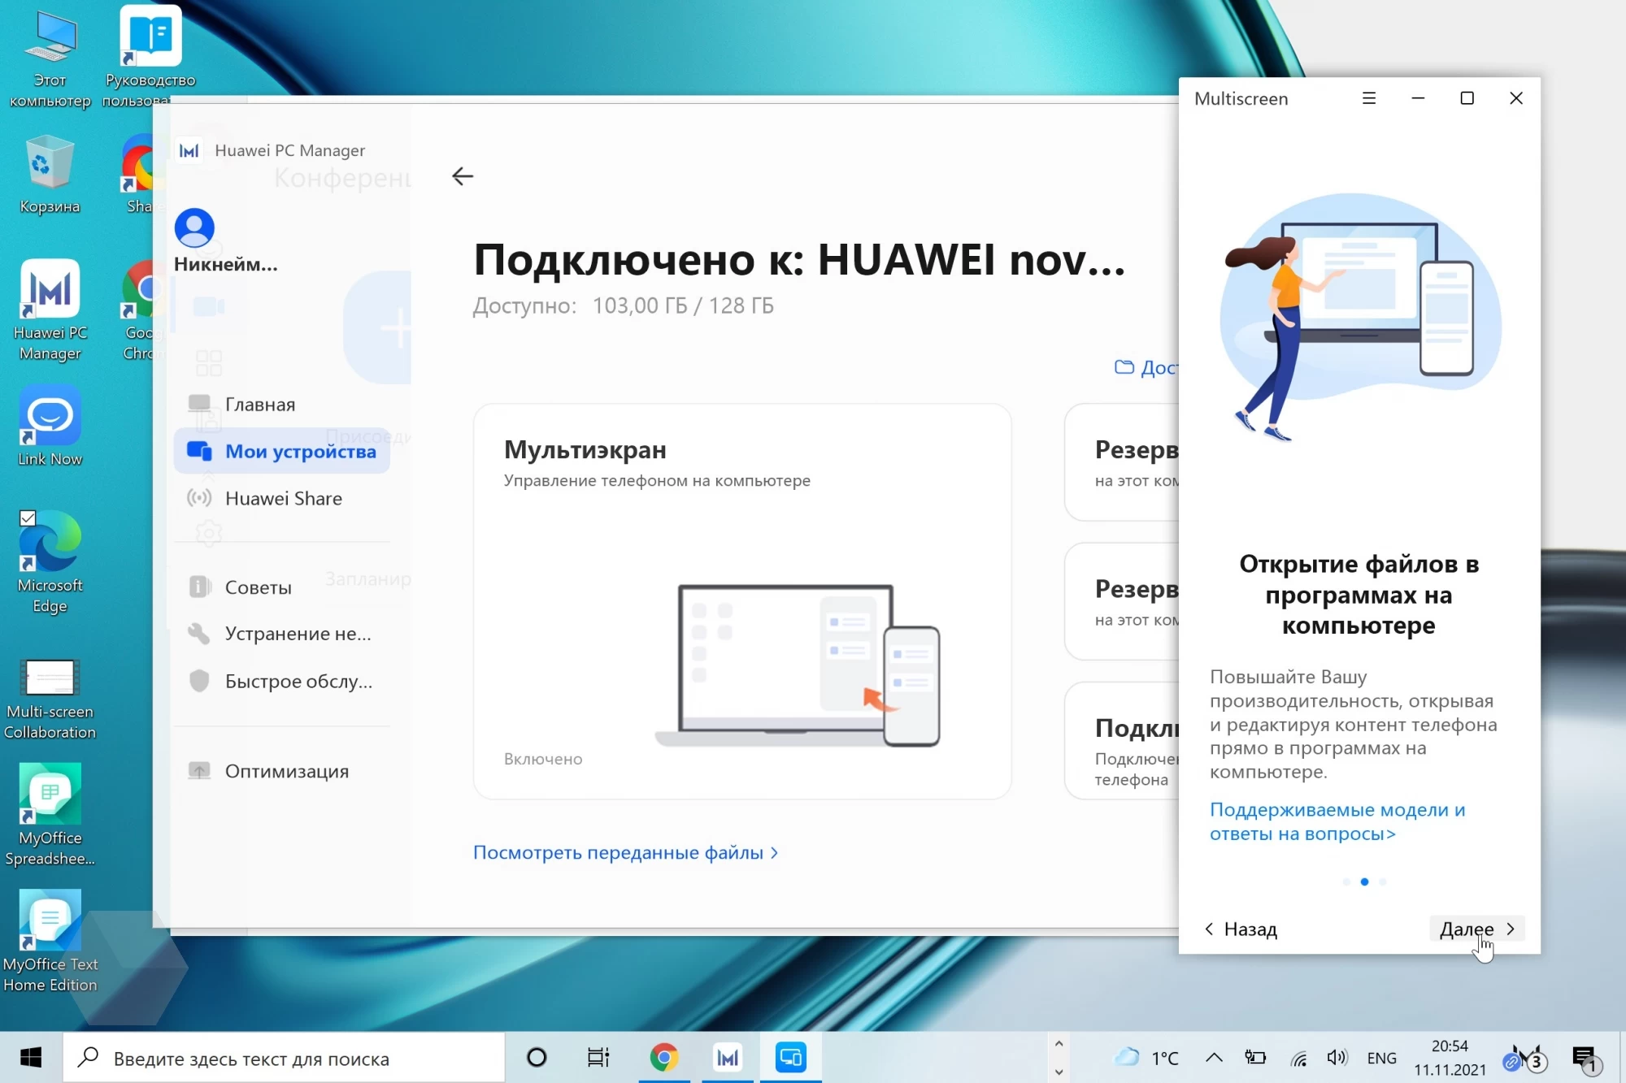1626x1083 pixels.
Task: Open Multiscreen hamburger menu
Action: click(x=1369, y=98)
